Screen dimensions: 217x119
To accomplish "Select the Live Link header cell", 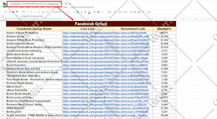I will click(x=88, y=29).
